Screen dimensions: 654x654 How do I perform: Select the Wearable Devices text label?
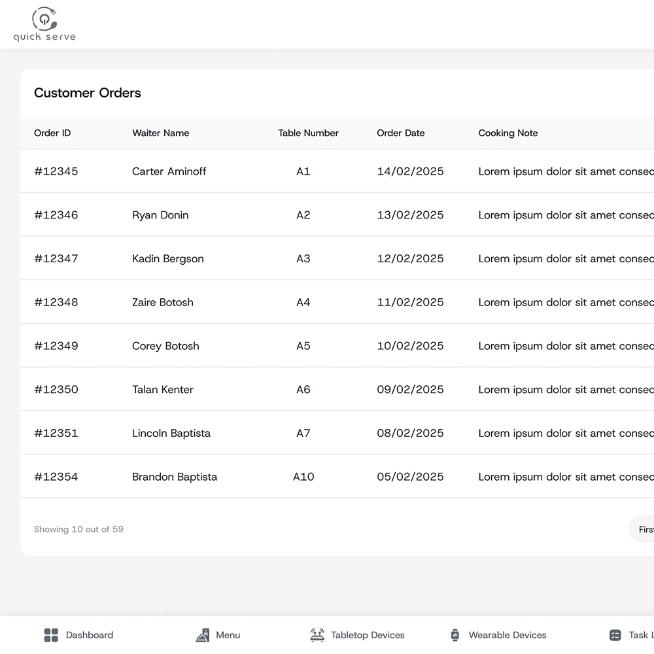(x=508, y=635)
